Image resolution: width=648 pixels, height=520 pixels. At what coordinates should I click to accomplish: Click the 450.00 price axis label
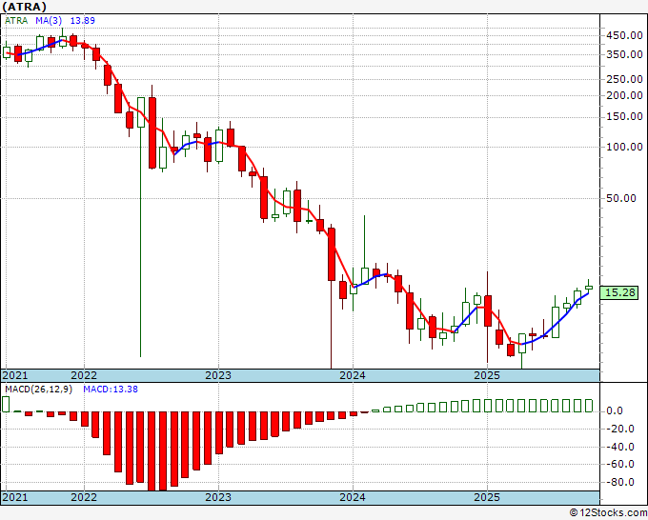click(624, 36)
